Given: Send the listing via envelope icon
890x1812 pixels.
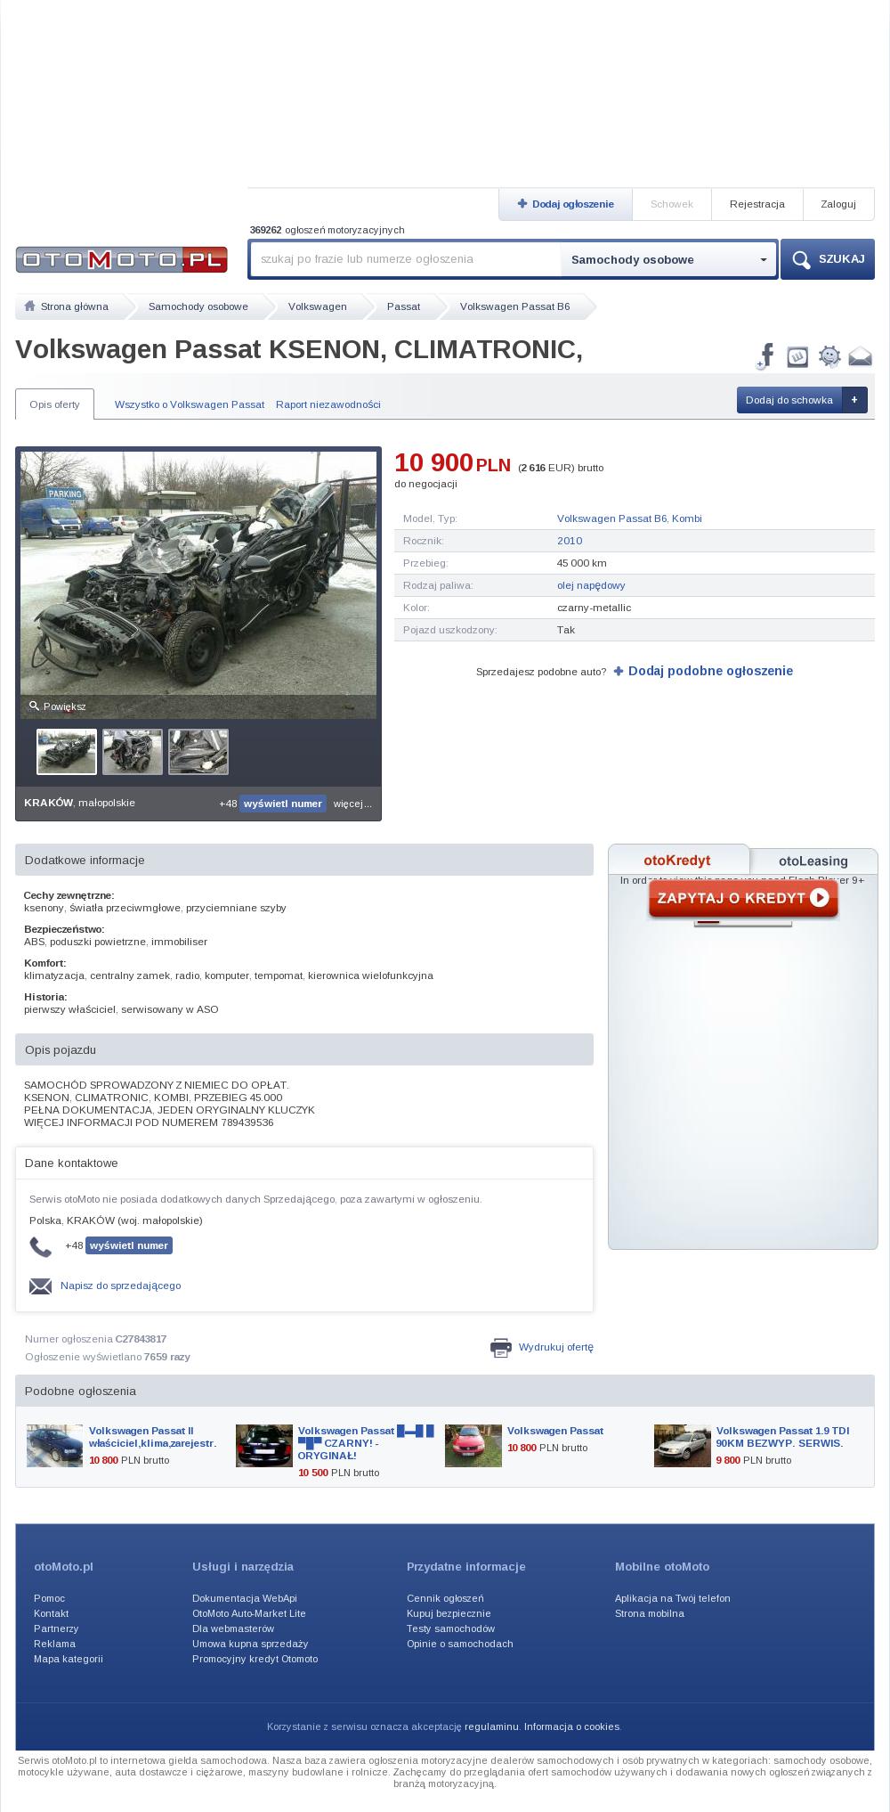Looking at the screenshot, I should pyautogui.click(x=860, y=357).
